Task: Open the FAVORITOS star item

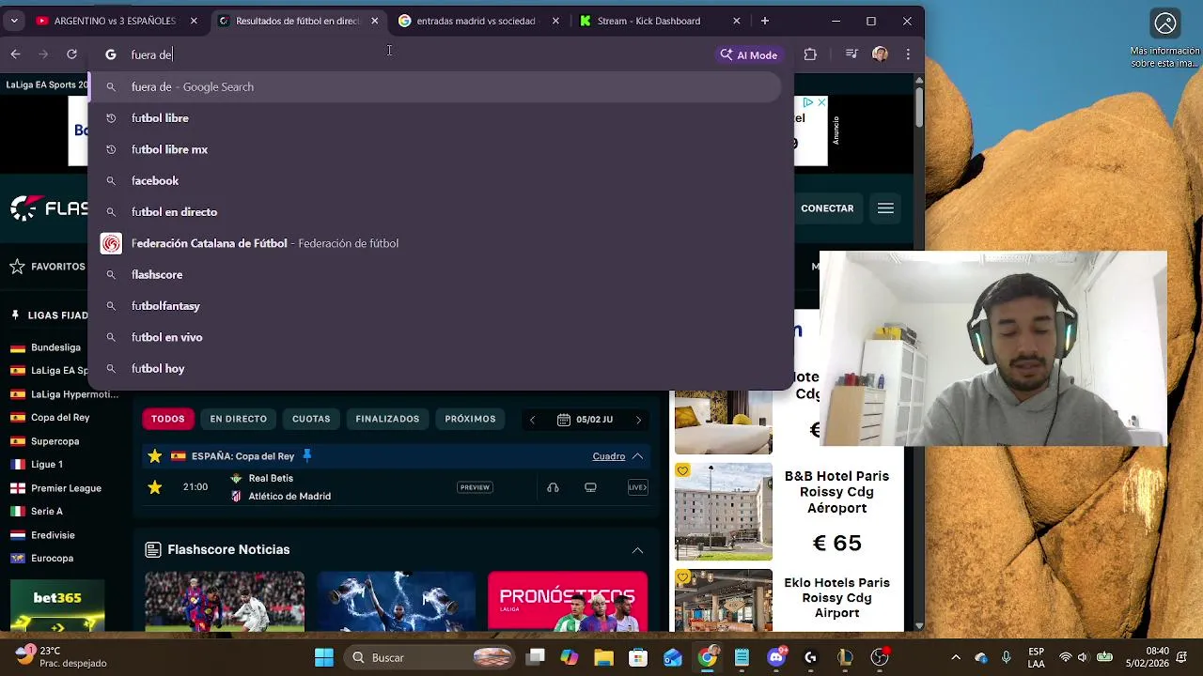Action: [x=47, y=267]
